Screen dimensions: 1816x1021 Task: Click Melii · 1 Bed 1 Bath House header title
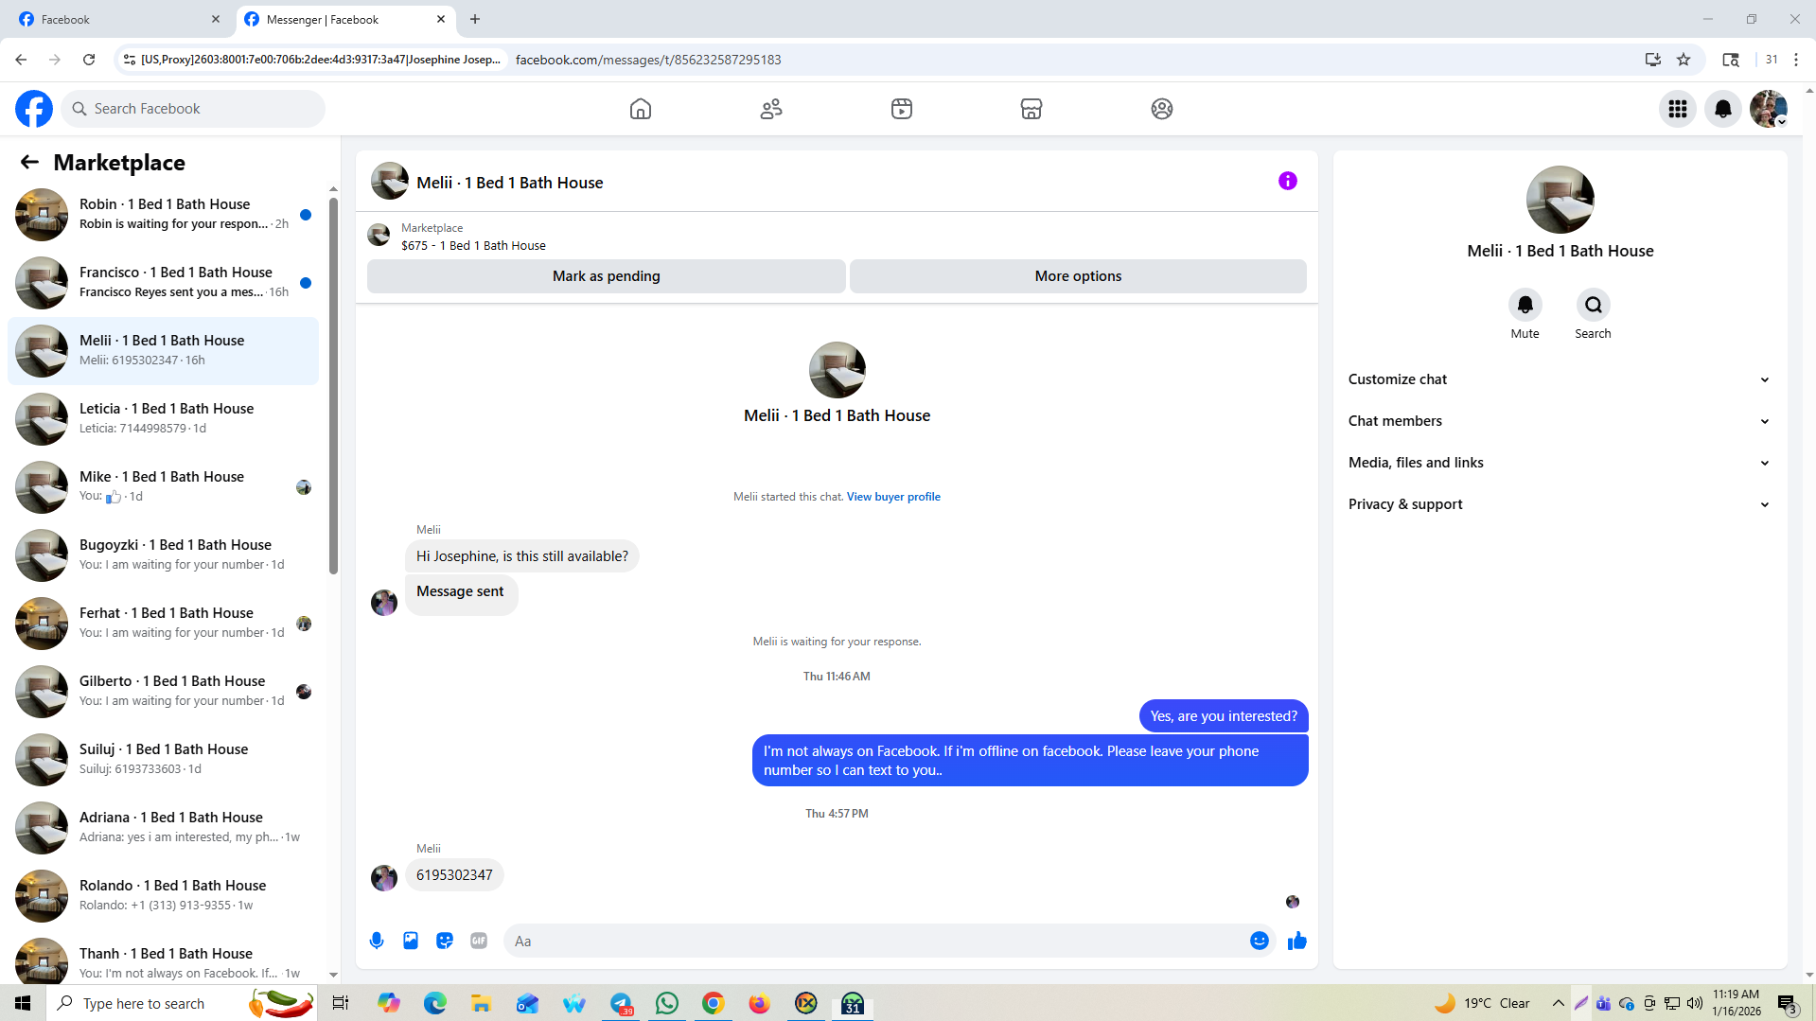(509, 183)
